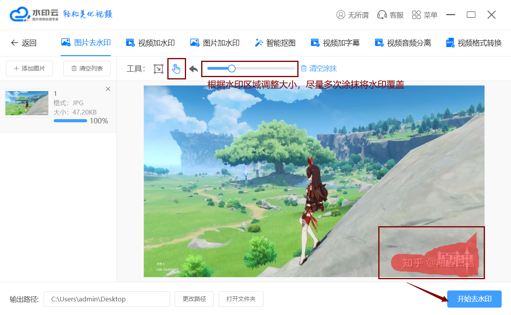Switch to the 图片去水印 tab

(x=86, y=43)
